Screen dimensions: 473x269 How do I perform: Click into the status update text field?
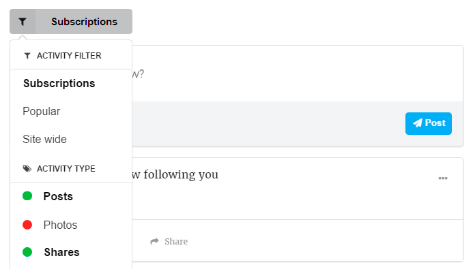click(x=297, y=74)
